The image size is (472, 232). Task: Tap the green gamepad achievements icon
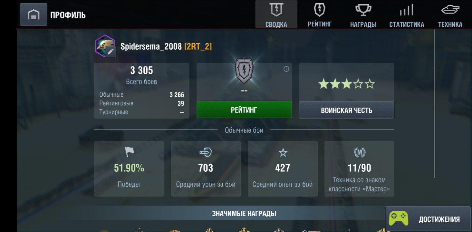pos(398,219)
